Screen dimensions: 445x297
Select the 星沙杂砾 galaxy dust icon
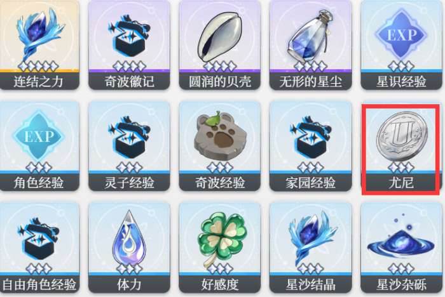[x=400, y=241]
